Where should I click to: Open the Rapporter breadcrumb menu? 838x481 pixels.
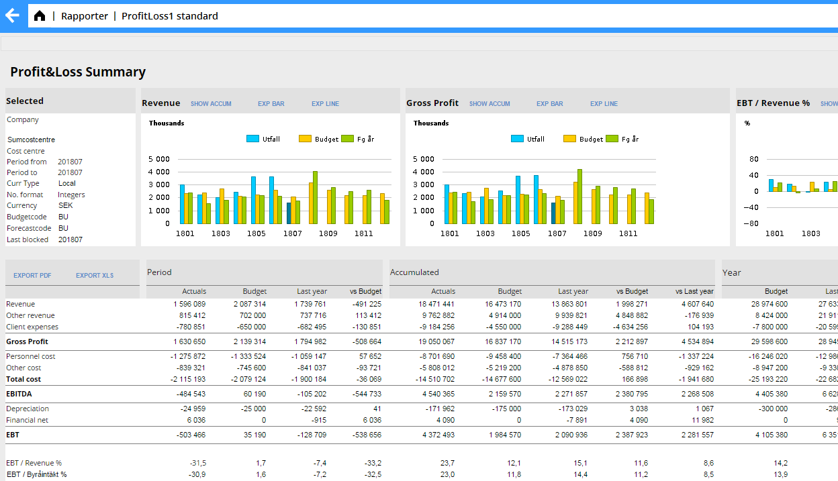85,15
